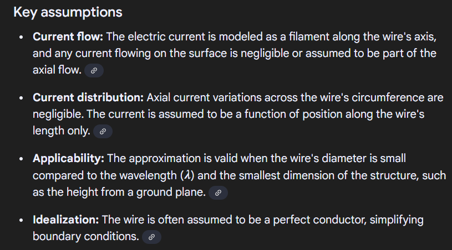
Task: Click the lambda wavelength symbol
Action: 186,175
